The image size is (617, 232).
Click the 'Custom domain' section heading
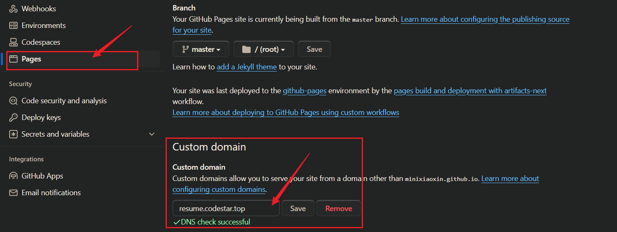click(x=209, y=147)
